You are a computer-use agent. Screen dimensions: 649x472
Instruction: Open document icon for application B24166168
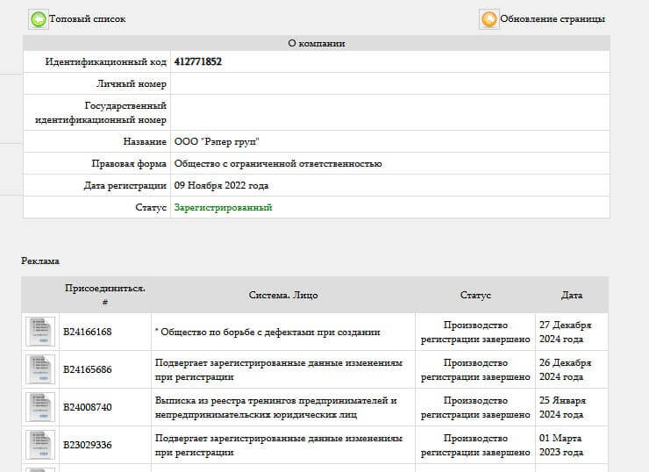tap(39, 332)
